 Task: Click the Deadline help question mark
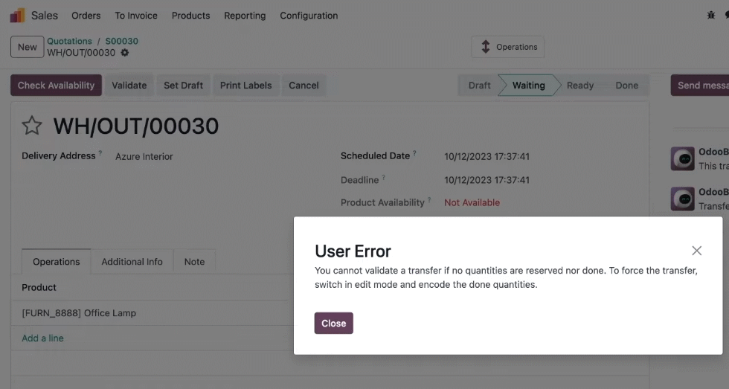click(384, 177)
